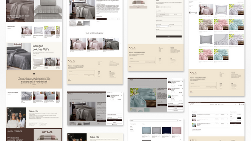This screenshot has height=141, width=251.
Task: Click the 'Jogos de cama' section heading
Action: 13,93
